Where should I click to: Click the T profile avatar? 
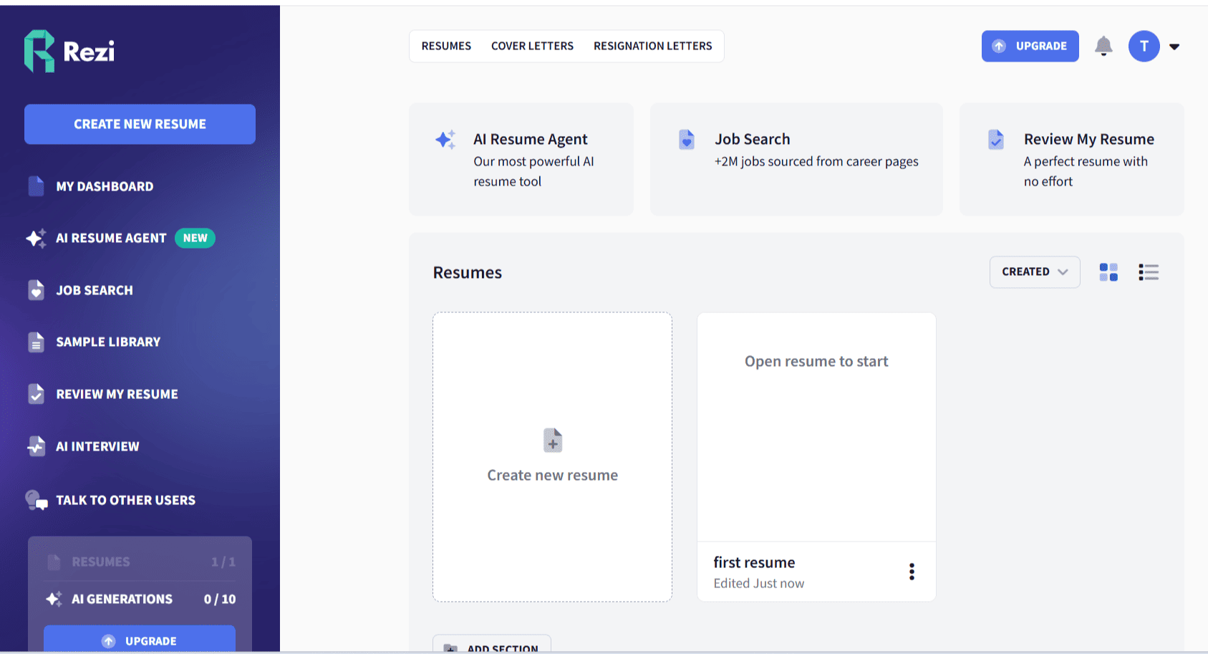coord(1144,46)
